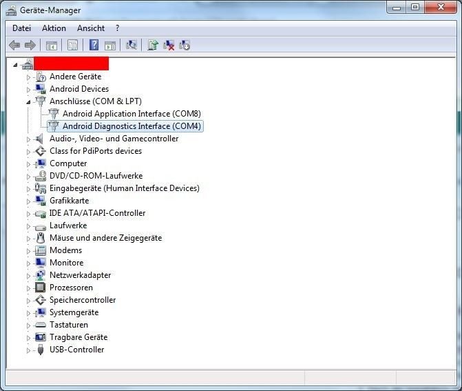Select the Systemgeräte label
Image resolution: width=462 pixels, height=391 pixels.
(x=74, y=312)
